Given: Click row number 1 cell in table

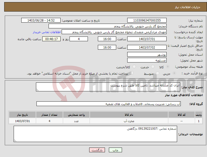Looking at the screenshot, I should (x=199, y=121).
